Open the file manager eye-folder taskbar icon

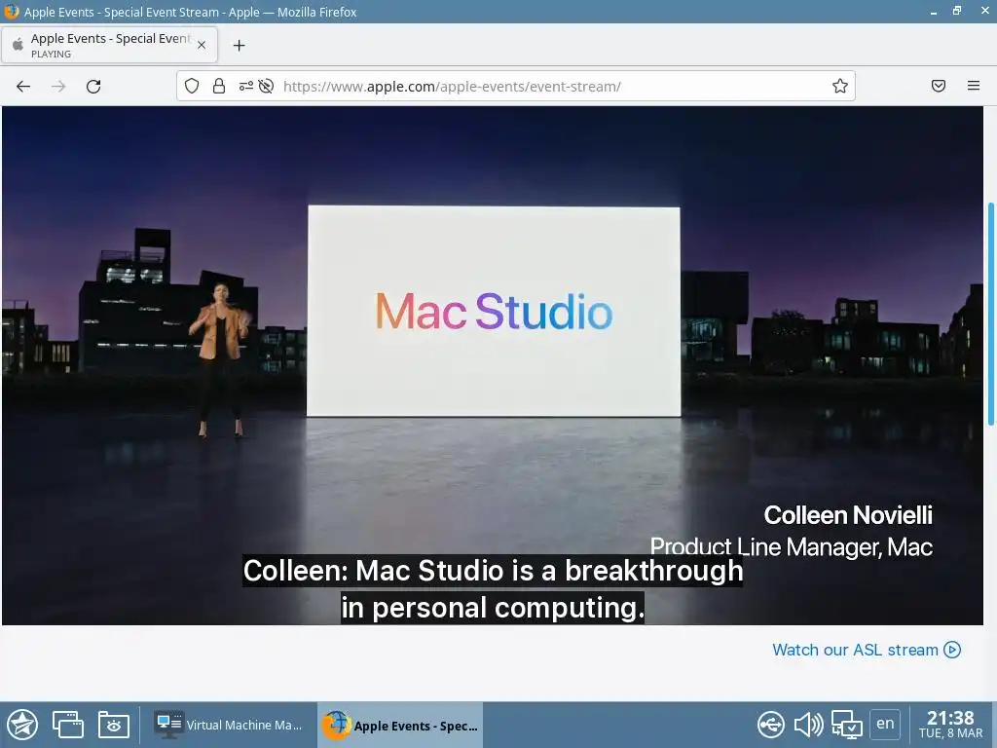114,725
